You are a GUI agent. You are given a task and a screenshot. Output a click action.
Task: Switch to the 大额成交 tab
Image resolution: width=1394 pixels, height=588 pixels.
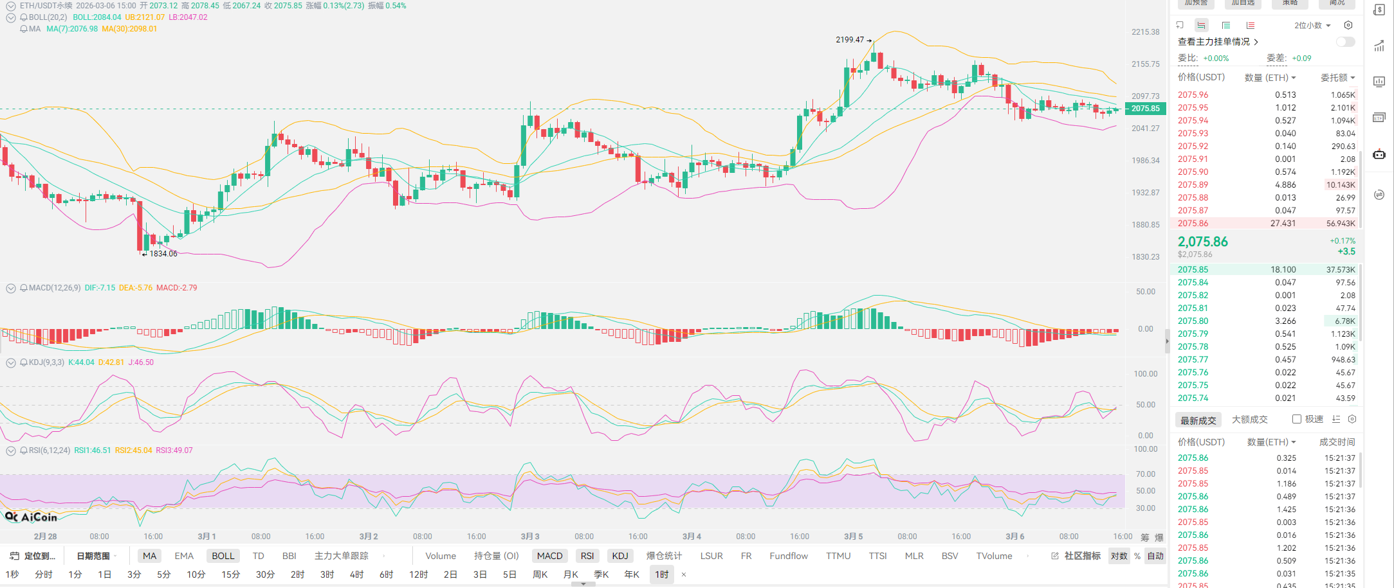coord(1249,420)
